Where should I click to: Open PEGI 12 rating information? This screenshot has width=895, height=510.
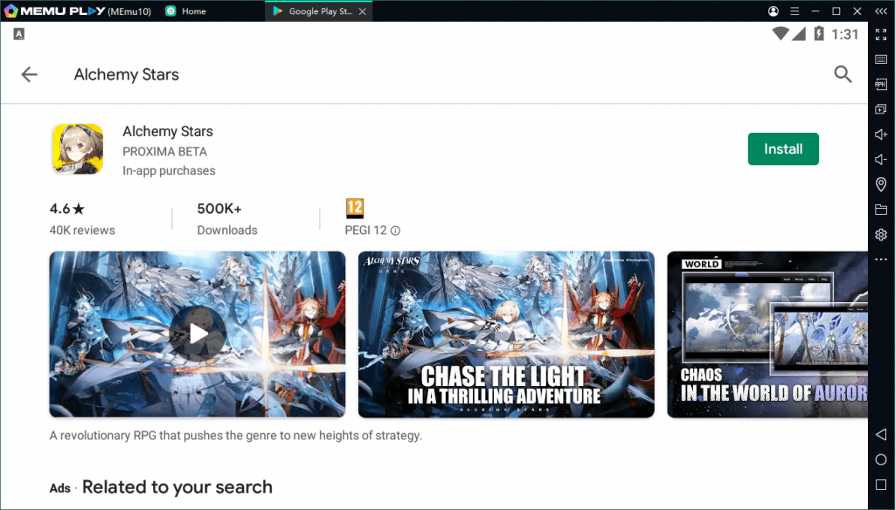coord(393,231)
